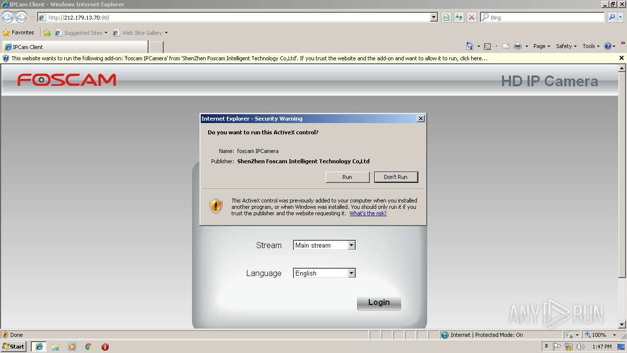Expand Suggested Sites dropdown
The height and width of the screenshot is (353, 627).
click(x=106, y=33)
